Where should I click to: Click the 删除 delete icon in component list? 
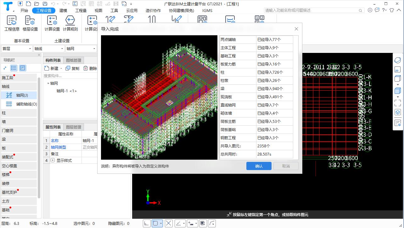pyautogui.click(x=90, y=68)
